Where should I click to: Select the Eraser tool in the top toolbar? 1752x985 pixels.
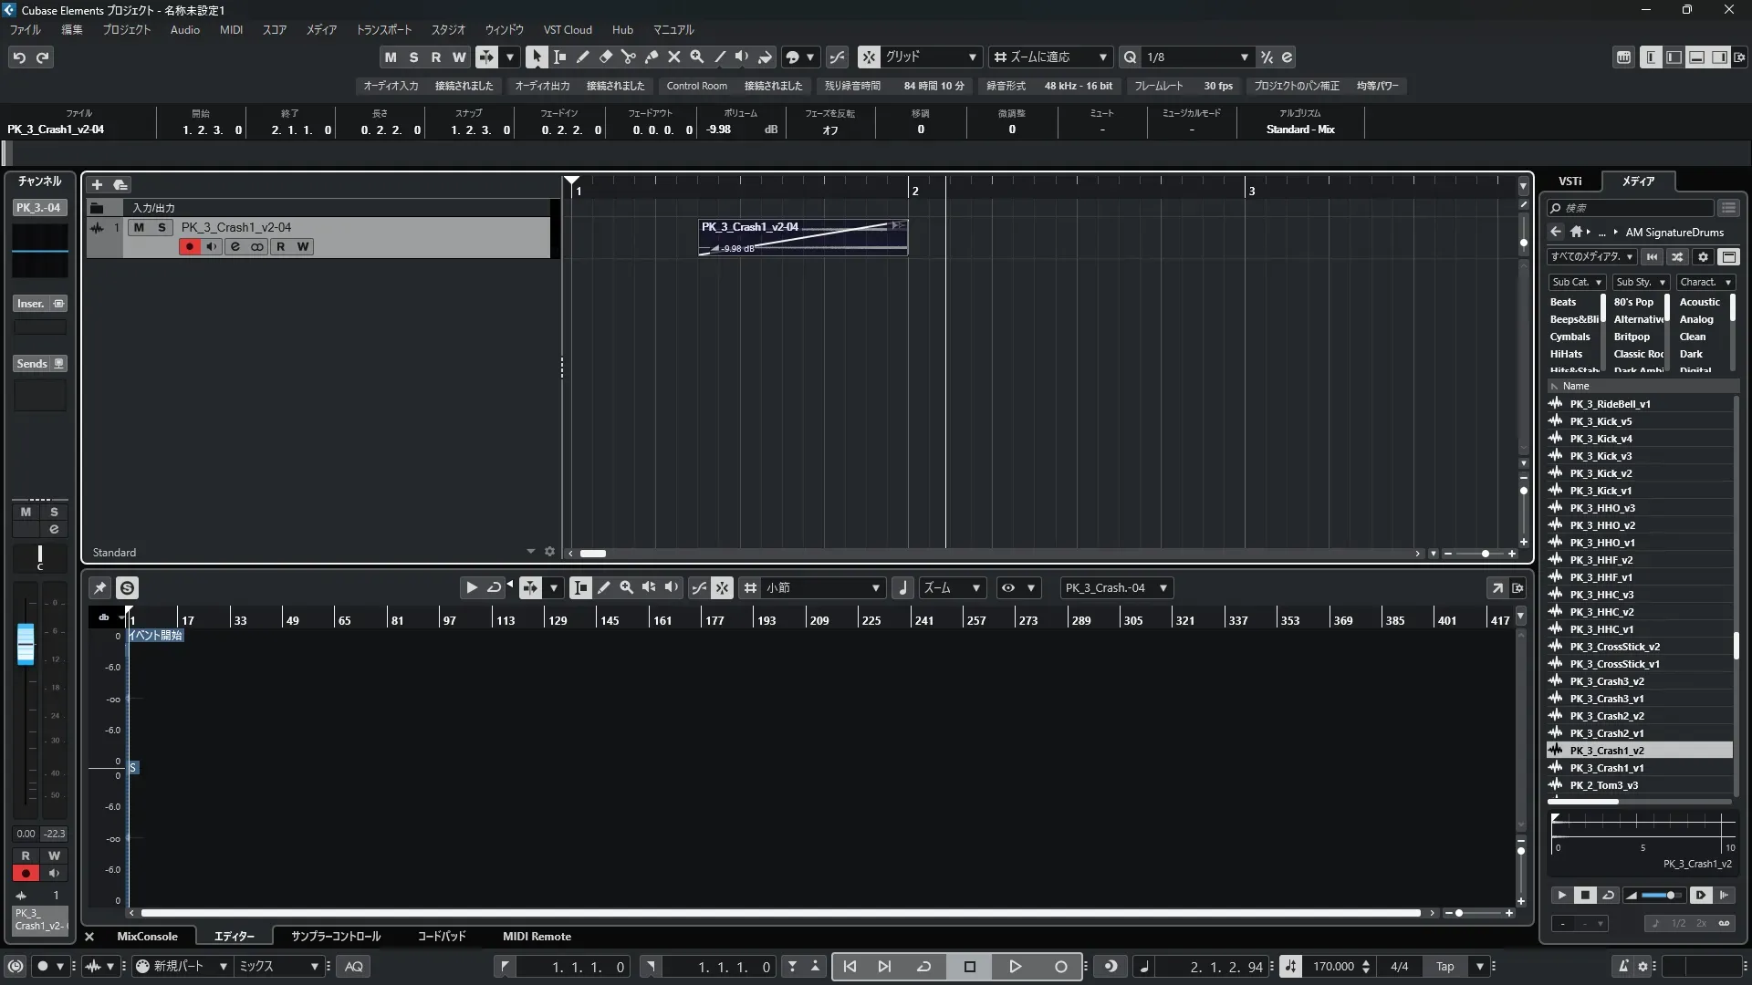(x=605, y=57)
